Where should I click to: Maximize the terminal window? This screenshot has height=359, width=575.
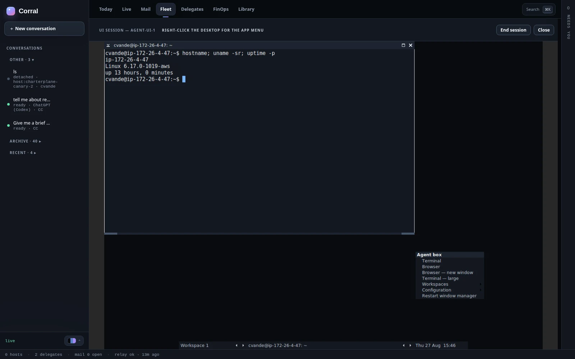(403, 45)
